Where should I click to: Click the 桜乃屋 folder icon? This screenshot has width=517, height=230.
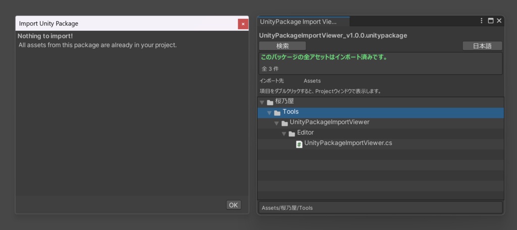coord(270,102)
